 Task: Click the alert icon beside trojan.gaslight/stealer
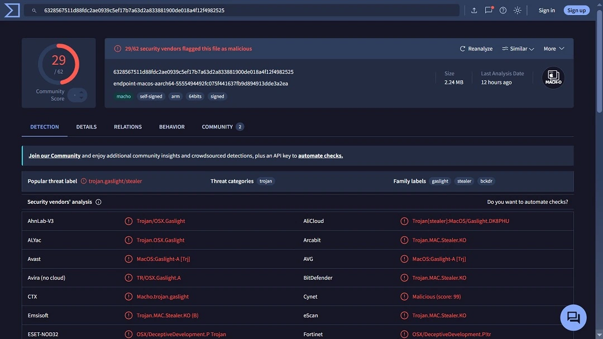pyautogui.click(x=83, y=182)
